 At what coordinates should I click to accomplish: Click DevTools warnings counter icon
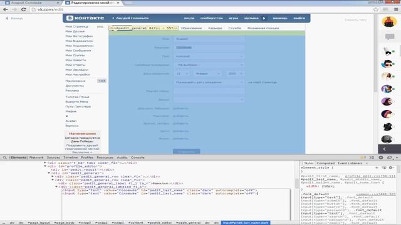[x=363, y=157]
